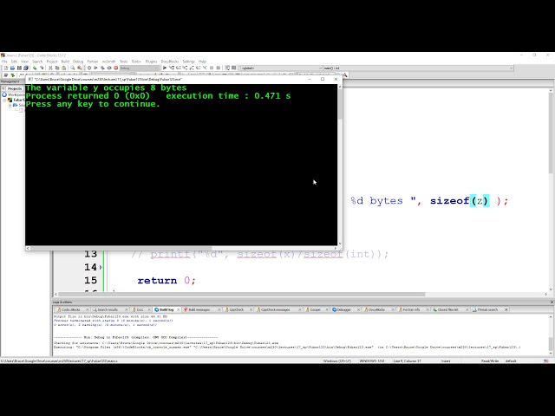This screenshot has height=416, width=555.
Task: Collapse the Sources folder tree node
Action: [x=10, y=105]
